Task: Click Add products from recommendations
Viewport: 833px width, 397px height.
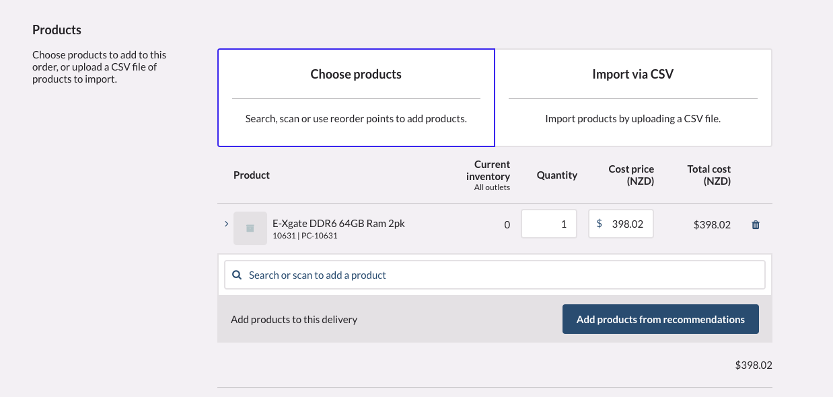Action: 660,319
